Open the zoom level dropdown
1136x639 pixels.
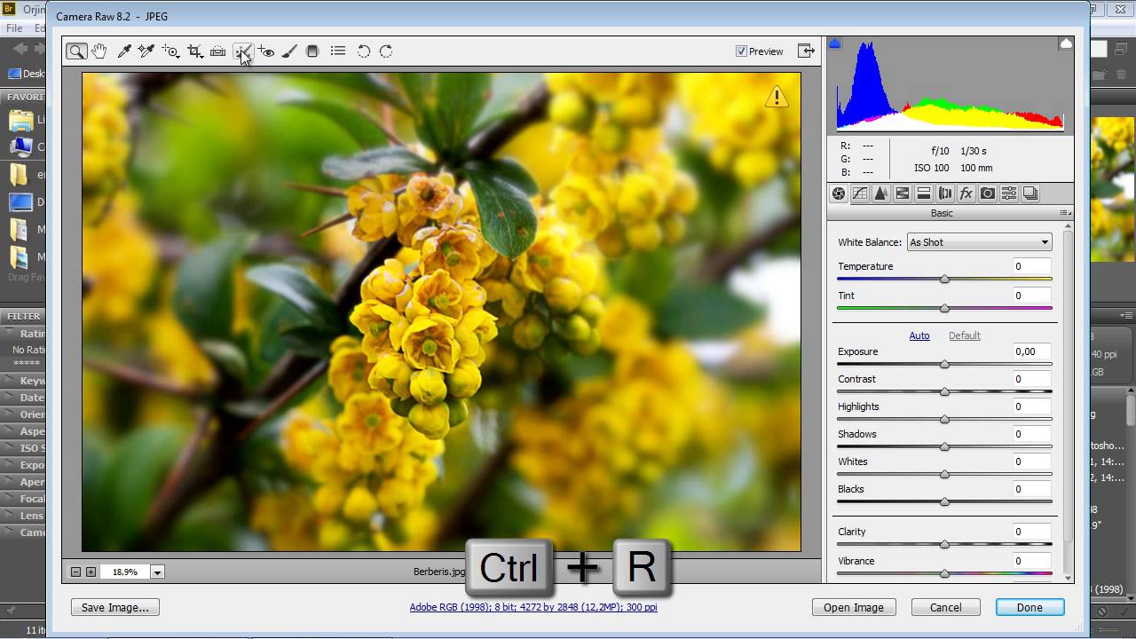(157, 572)
